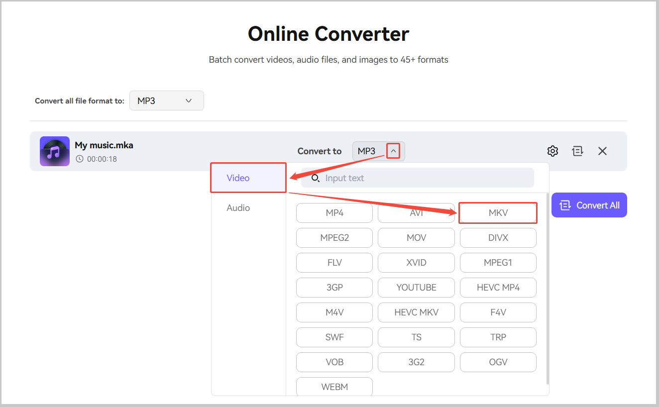Screen dimensions: 659x407
Task: Select MOV format option
Action: coord(416,238)
